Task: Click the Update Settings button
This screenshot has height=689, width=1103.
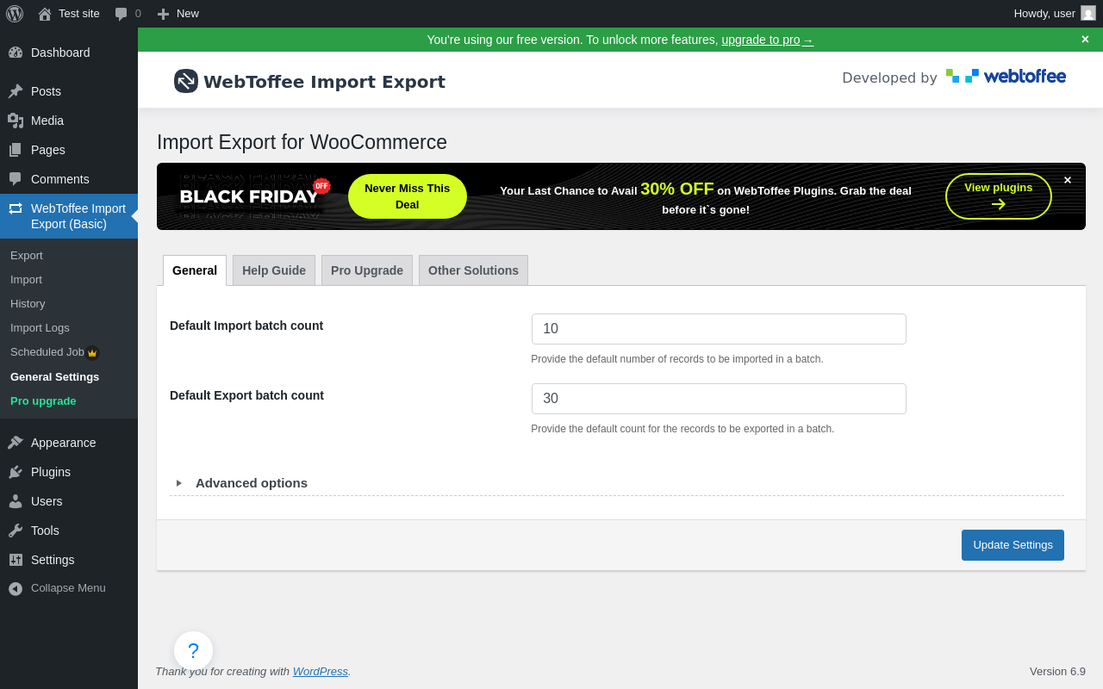Action: tap(1013, 545)
